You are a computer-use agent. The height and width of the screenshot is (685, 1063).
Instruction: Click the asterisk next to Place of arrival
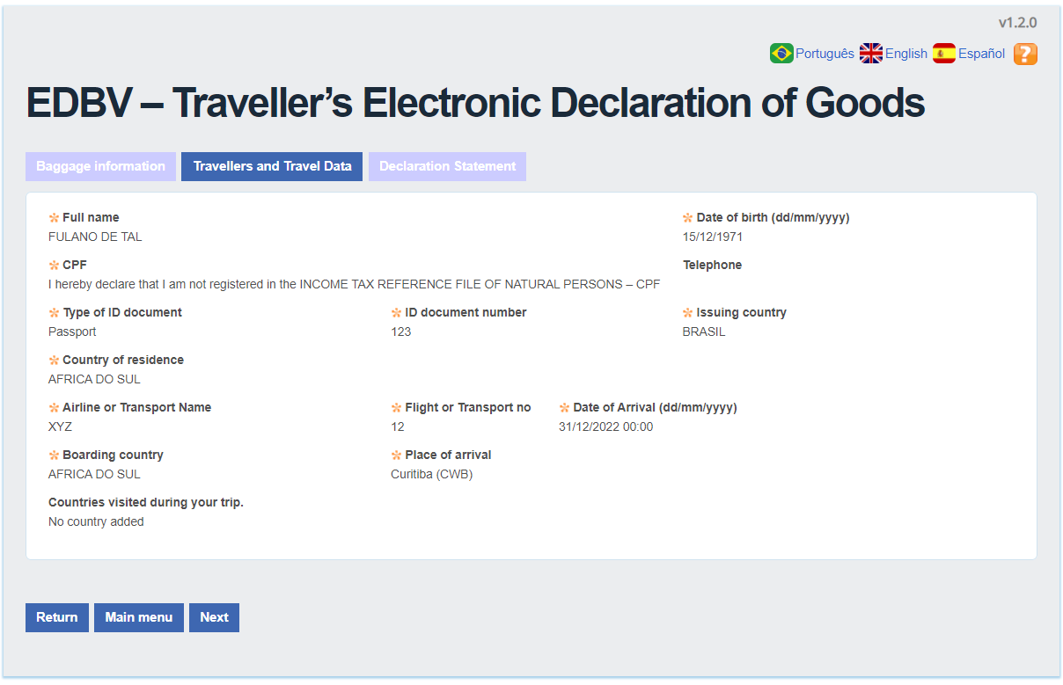tap(397, 455)
